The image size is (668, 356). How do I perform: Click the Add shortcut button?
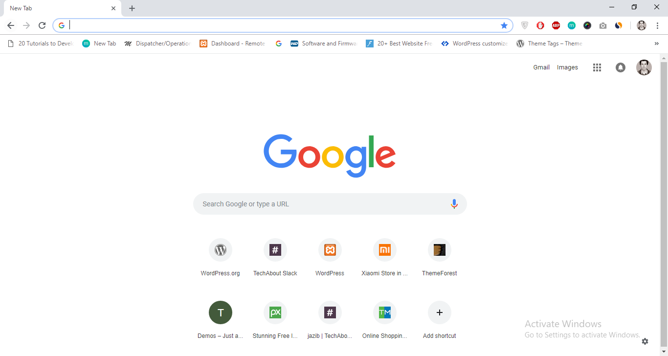point(440,321)
